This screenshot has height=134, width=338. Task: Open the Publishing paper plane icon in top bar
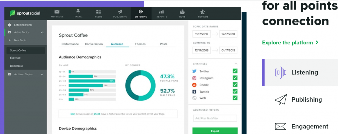(120, 12)
